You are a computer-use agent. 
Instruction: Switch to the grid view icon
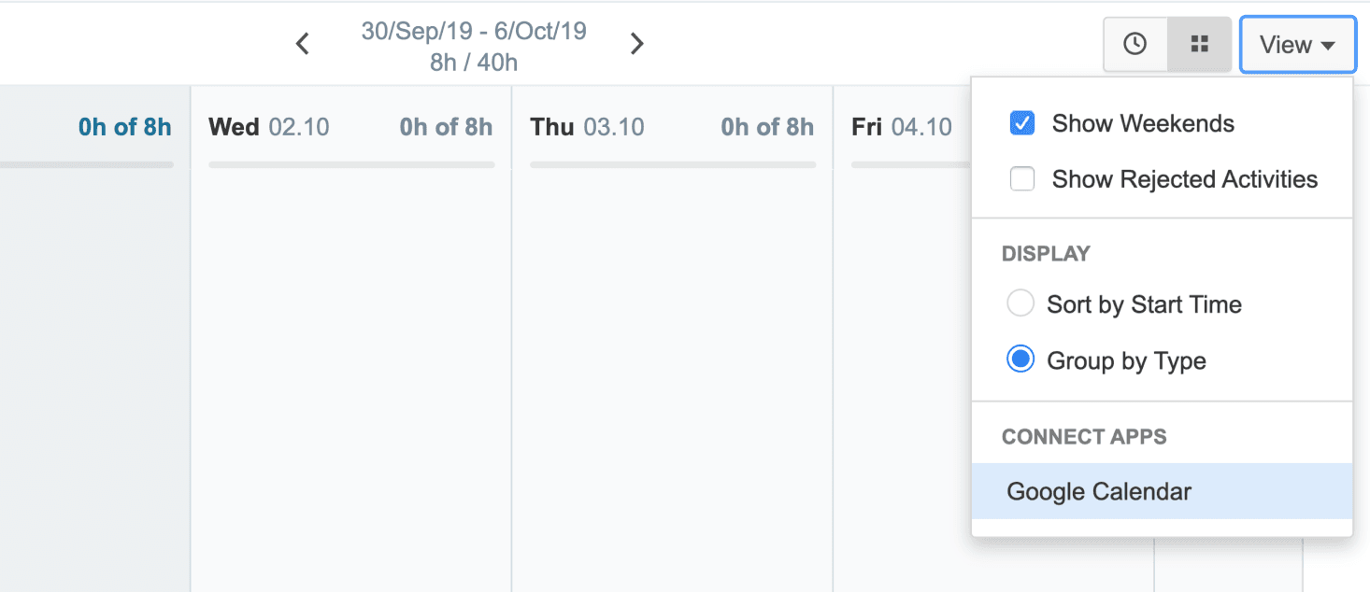1199,44
